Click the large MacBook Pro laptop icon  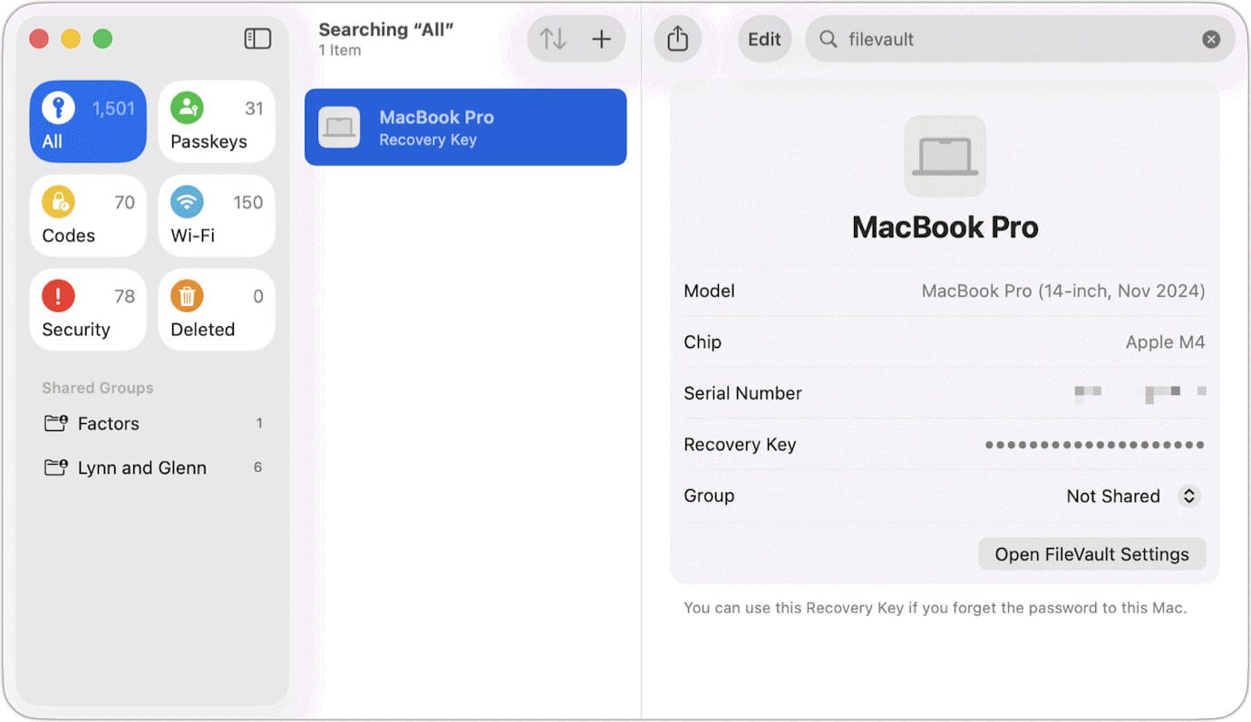[x=945, y=156]
